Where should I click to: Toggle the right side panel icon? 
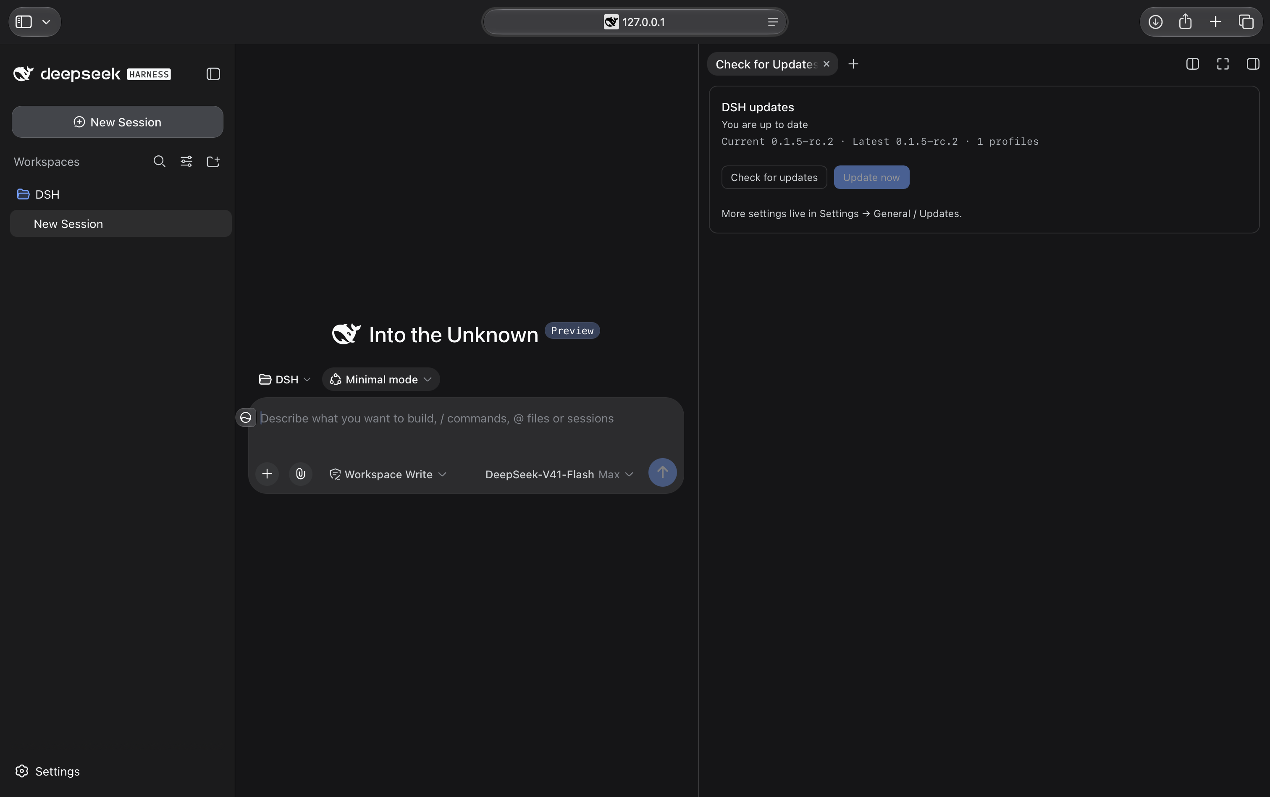pyautogui.click(x=1253, y=64)
